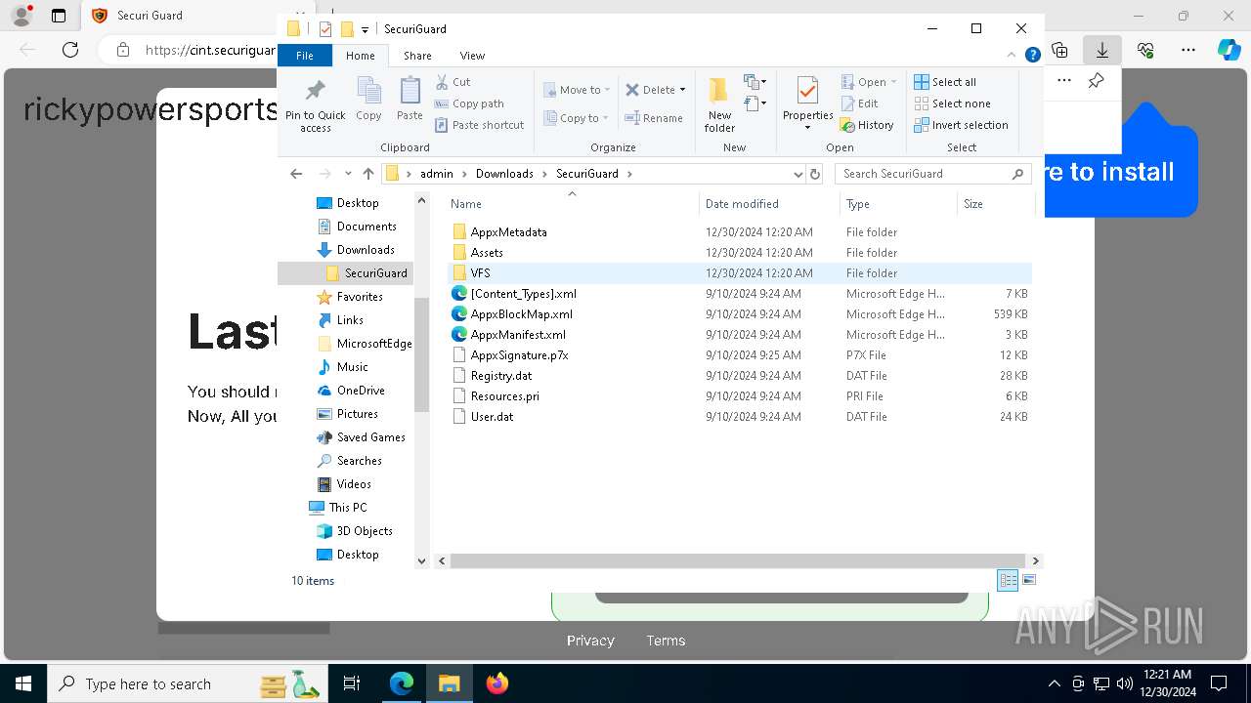This screenshot has width=1251, height=703.
Task: Select AppxSignature.p7x file
Action: coord(740,355)
